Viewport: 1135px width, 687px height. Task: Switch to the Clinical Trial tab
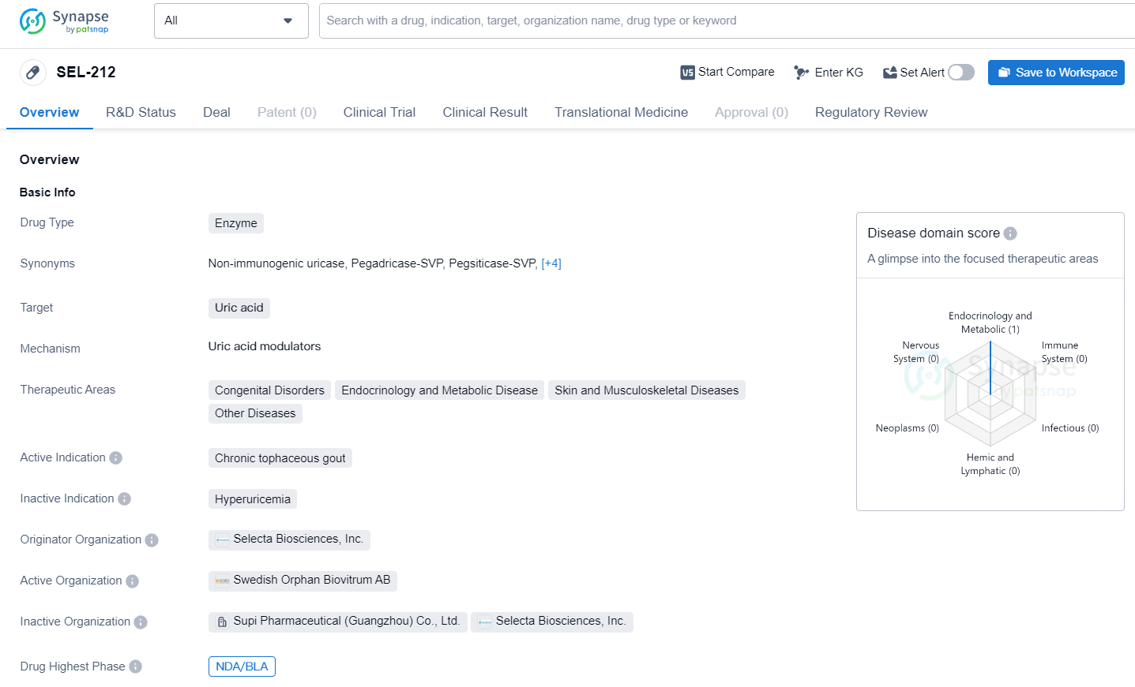(379, 112)
